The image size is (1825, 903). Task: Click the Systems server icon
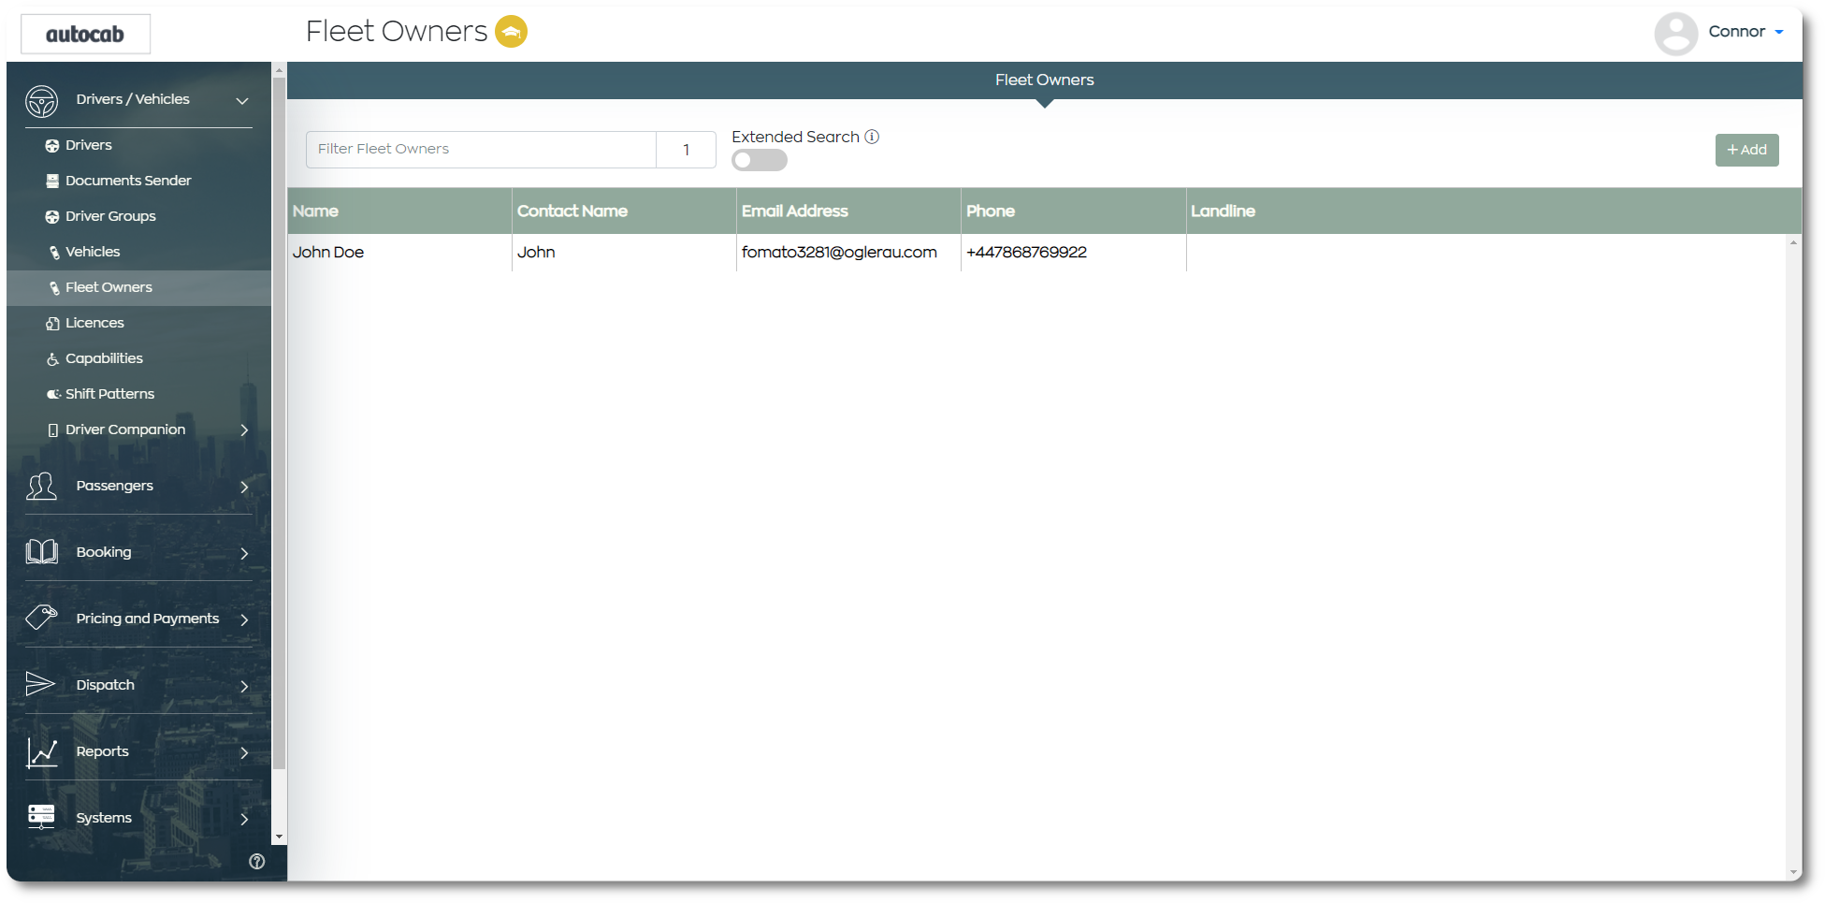coord(41,817)
